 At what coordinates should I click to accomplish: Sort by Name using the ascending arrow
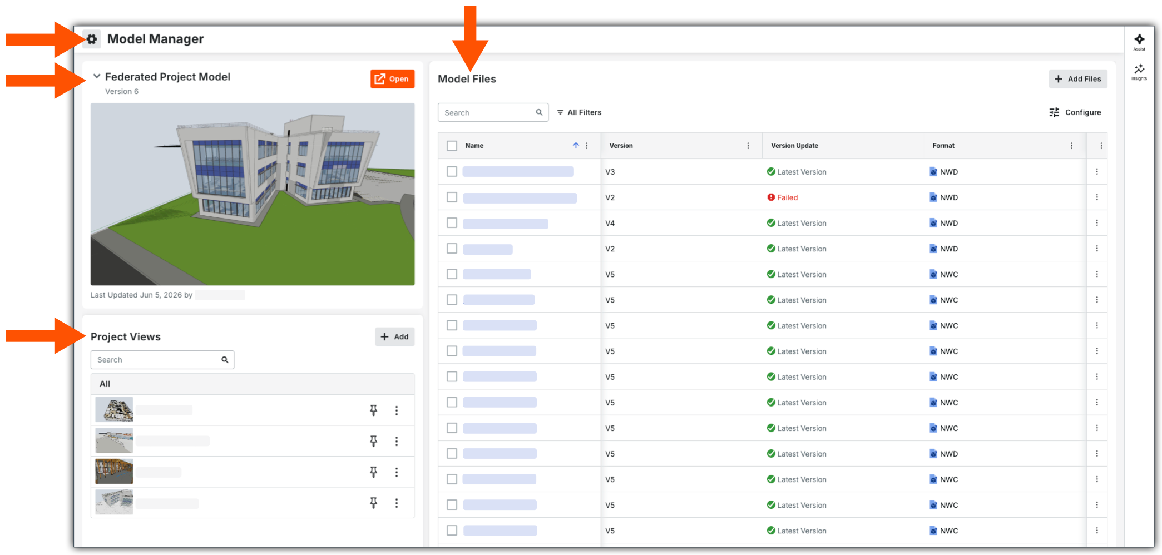[576, 145]
